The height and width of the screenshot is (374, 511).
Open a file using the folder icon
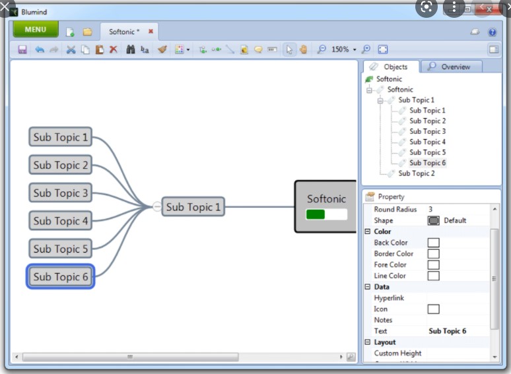click(x=87, y=32)
